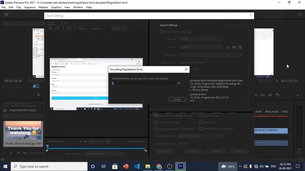Click the Metadata button
Viewport: 305px width, 171px height.
click(163, 151)
